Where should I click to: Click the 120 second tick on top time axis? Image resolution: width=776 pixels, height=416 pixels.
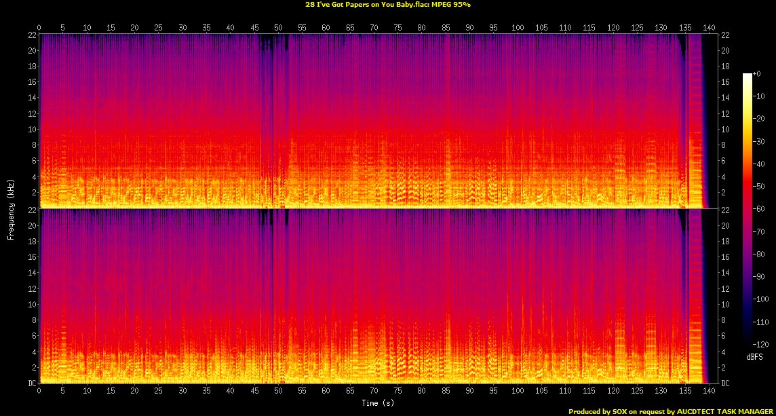click(613, 27)
